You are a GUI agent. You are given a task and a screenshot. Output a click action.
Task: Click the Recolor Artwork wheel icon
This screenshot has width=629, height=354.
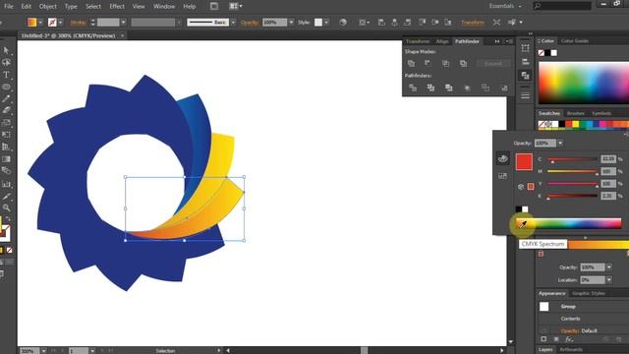(x=343, y=22)
